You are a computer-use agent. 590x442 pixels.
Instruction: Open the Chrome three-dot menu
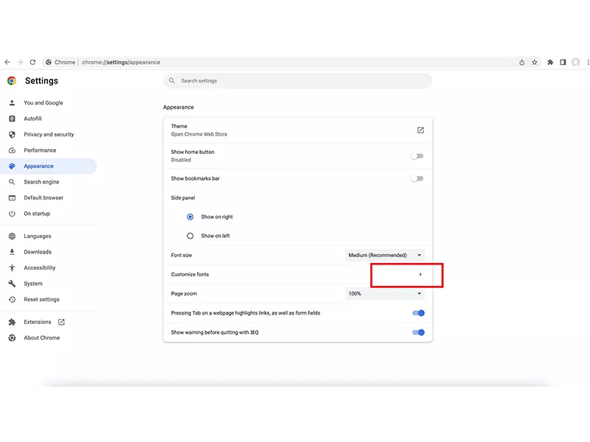click(x=588, y=63)
